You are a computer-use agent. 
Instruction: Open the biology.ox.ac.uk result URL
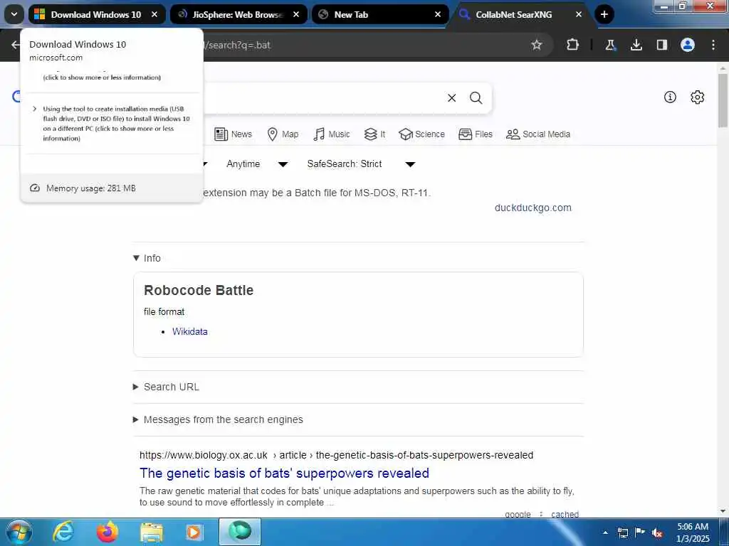click(x=336, y=455)
